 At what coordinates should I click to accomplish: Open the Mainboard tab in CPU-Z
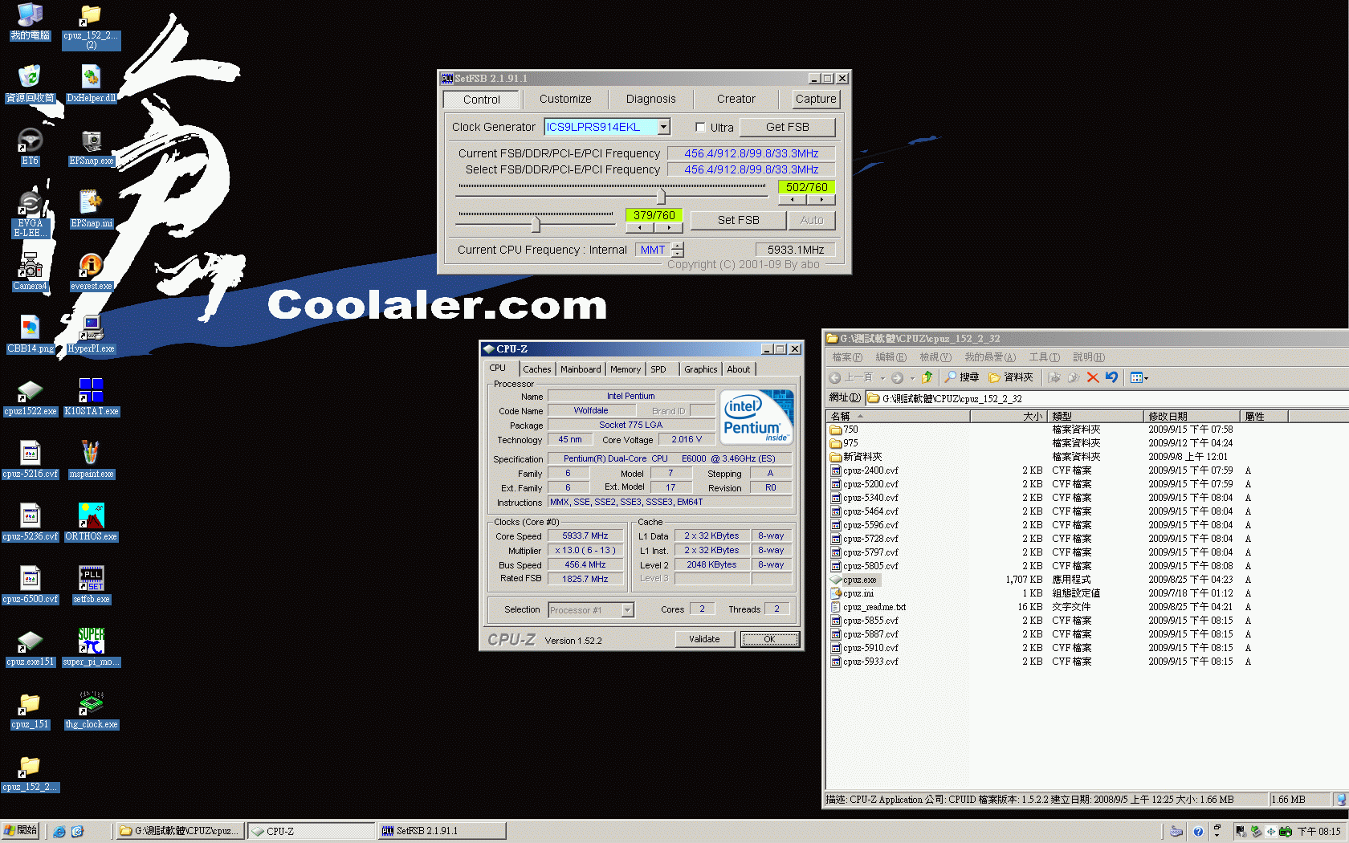coord(581,369)
